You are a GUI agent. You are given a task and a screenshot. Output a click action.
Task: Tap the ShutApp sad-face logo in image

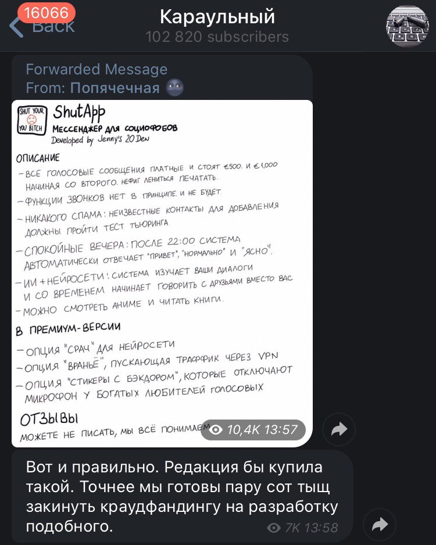(x=32, y=120)
